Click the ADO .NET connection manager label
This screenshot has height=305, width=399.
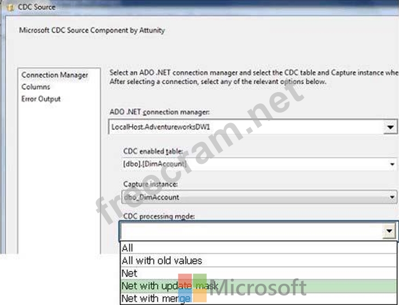coord(160,112)
